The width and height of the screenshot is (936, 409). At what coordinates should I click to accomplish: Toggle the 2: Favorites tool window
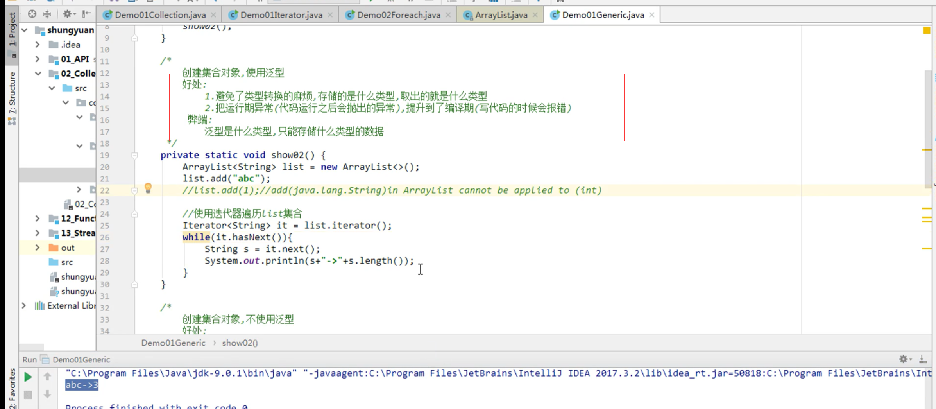point(12,388)
